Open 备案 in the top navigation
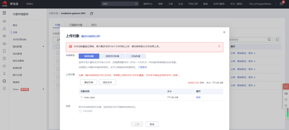 click(x=205, y=4)
